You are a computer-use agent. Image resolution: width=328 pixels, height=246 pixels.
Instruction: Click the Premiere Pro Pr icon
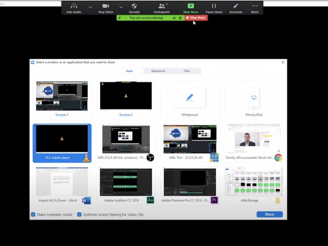[x=214, y=200]
